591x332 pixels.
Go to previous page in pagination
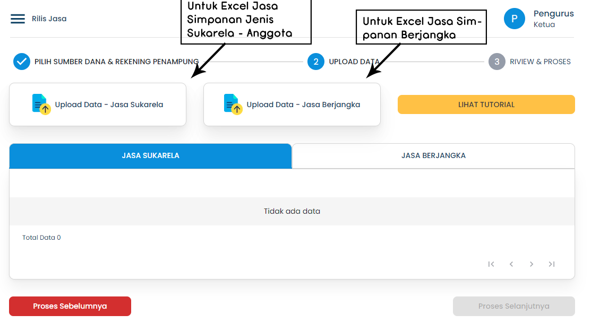(x=511, y=264)
